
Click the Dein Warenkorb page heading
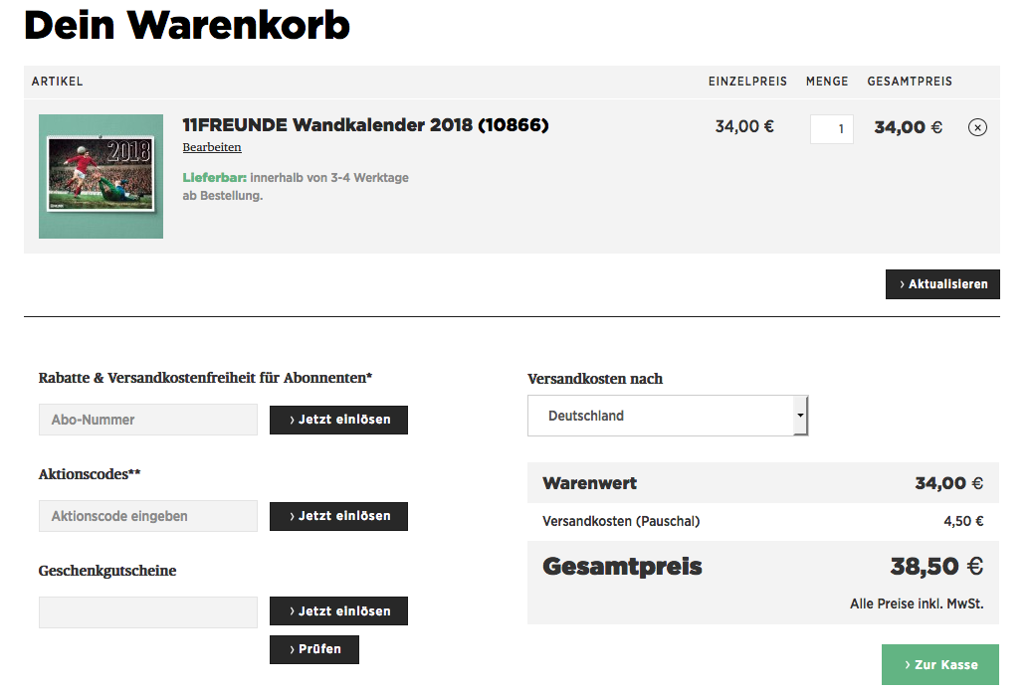(x=187, y=25)
